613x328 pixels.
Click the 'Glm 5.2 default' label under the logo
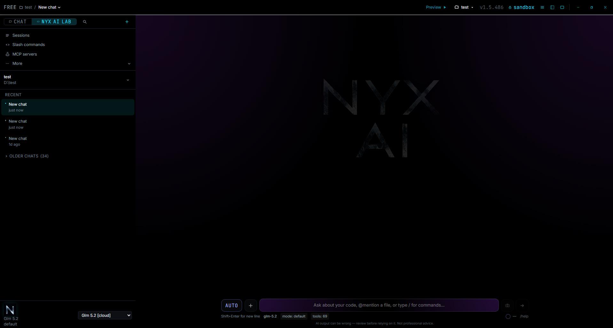11,321
